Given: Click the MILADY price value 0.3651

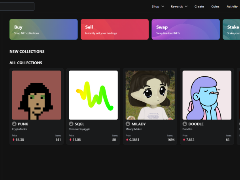Looking at the screenshot, I should (134, 140).
